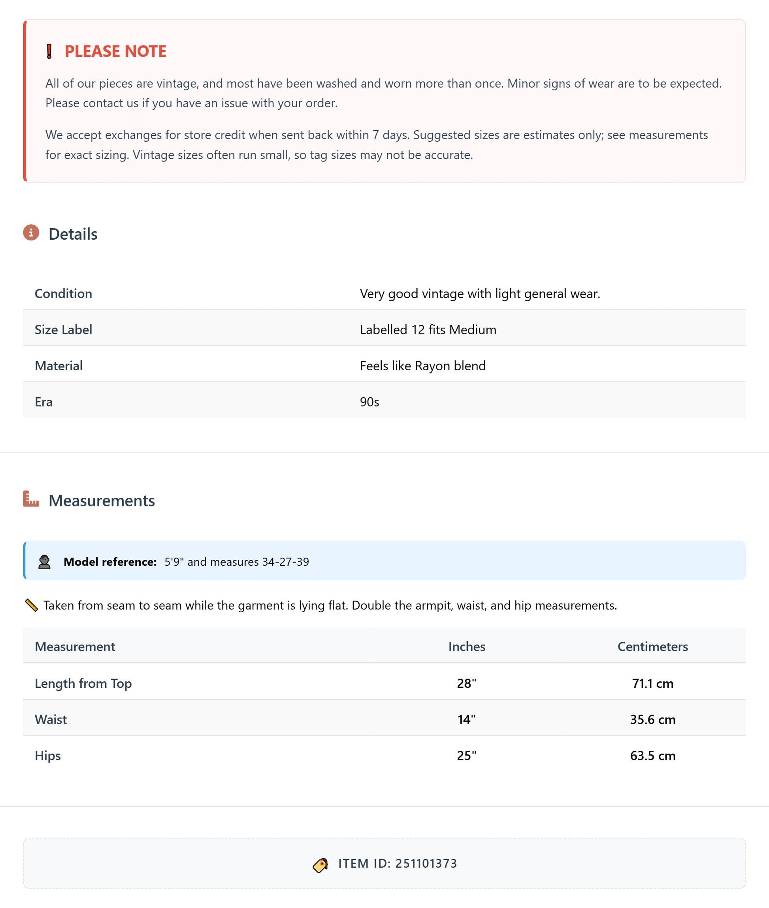Click the Centimeters column header

point(652,646)
